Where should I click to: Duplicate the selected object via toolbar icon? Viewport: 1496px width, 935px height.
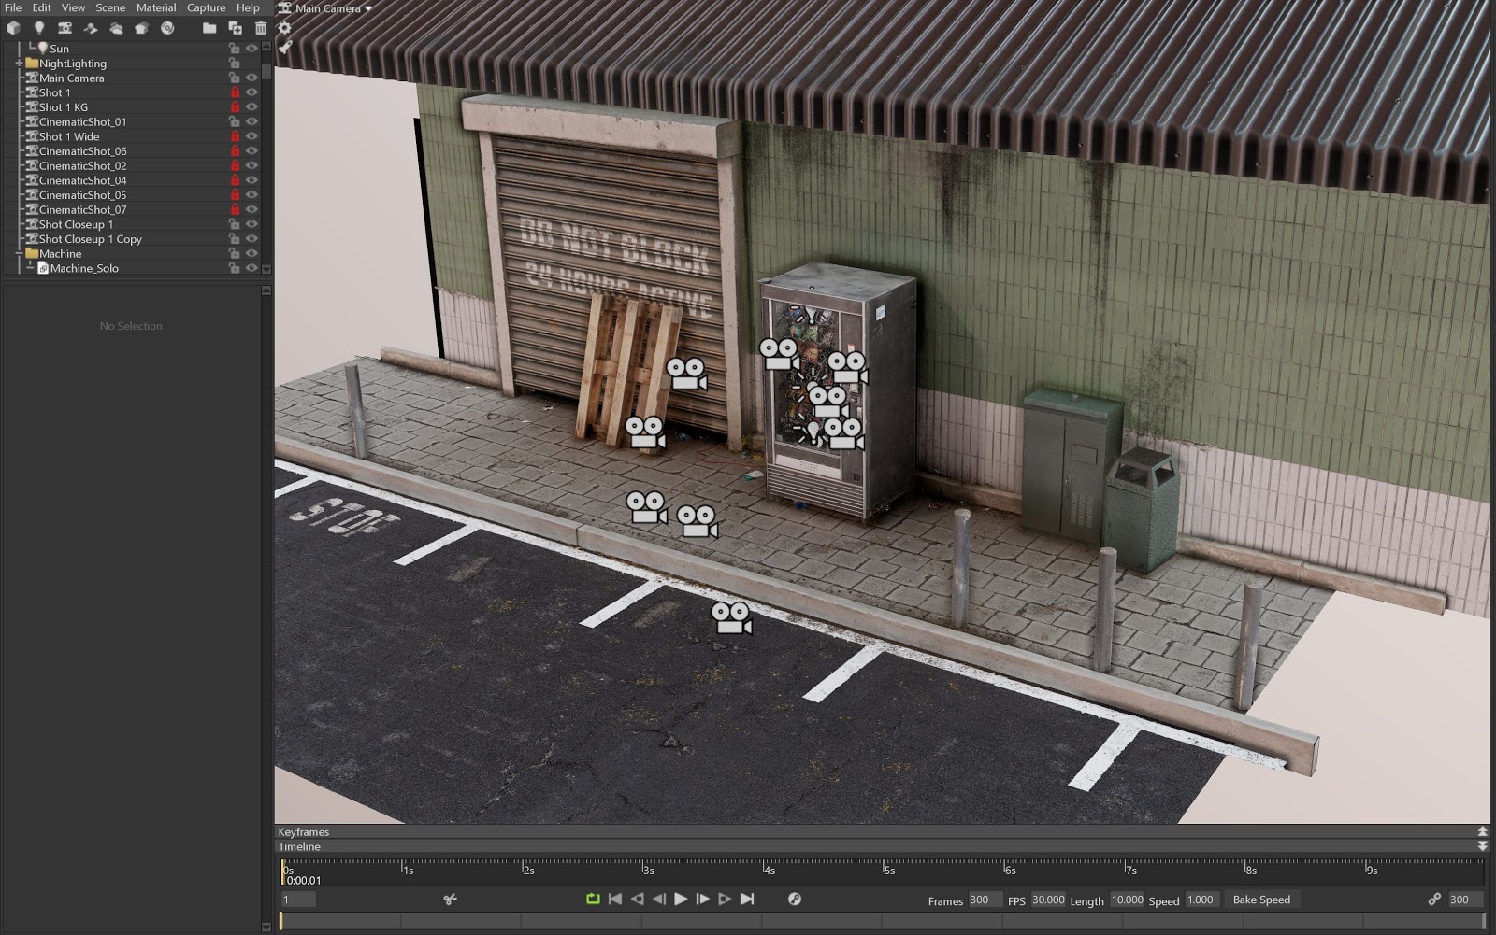point(235,28)
